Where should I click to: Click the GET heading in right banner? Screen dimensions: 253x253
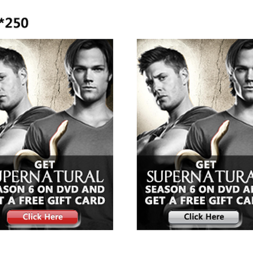[x=206, y=164]
